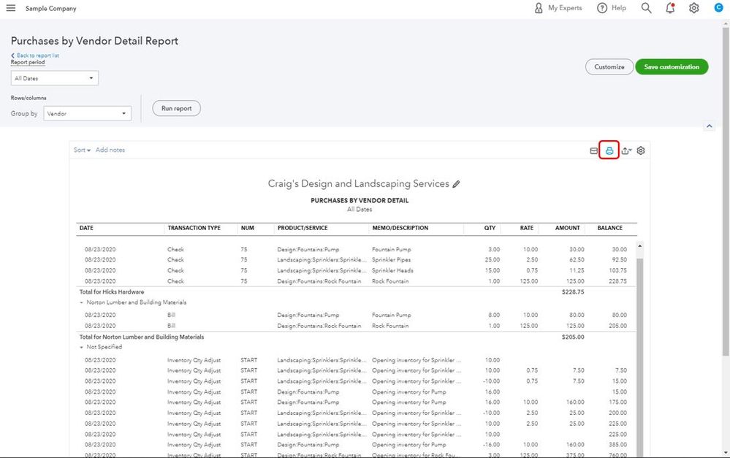The image size is (730, 458).
Task: Open report table settings gear
Action: pyautogui.click(x=641, y=150)
